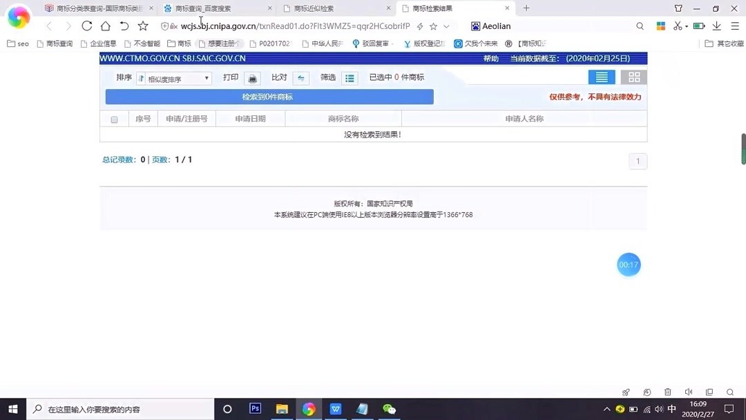This screenshot has width=746, height=420.
Task: Click the Aeolian extension icon
Action: pyautogui.click(x=475, y=26)
